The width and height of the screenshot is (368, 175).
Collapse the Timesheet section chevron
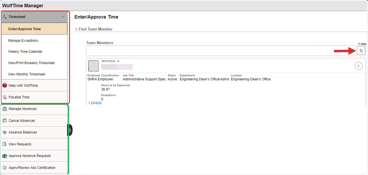coord(63,17)
